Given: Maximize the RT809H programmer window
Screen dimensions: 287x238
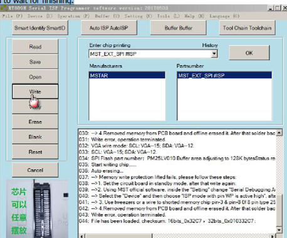Looking at the screenshot, I should tap(278, 8).
